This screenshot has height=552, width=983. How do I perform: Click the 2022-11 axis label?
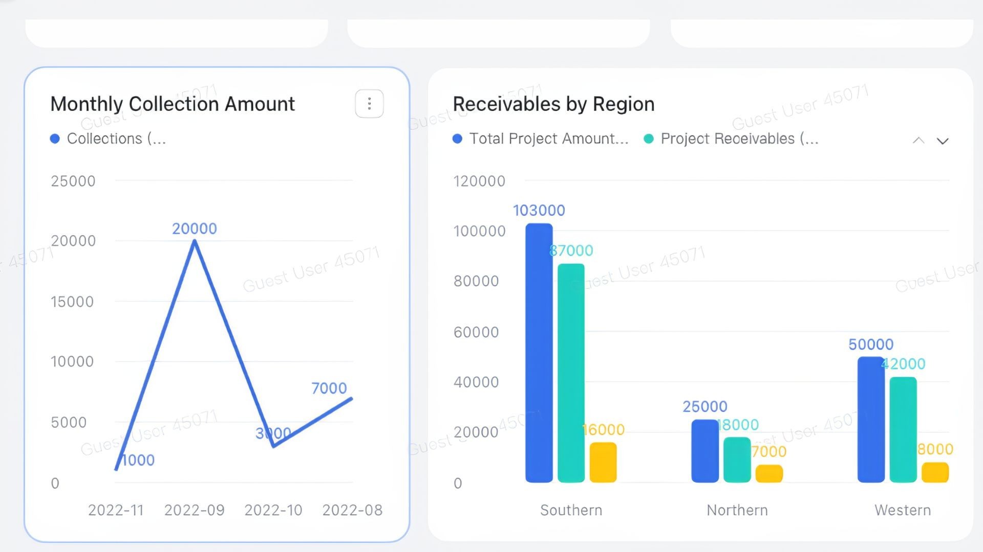pos(116,510)
